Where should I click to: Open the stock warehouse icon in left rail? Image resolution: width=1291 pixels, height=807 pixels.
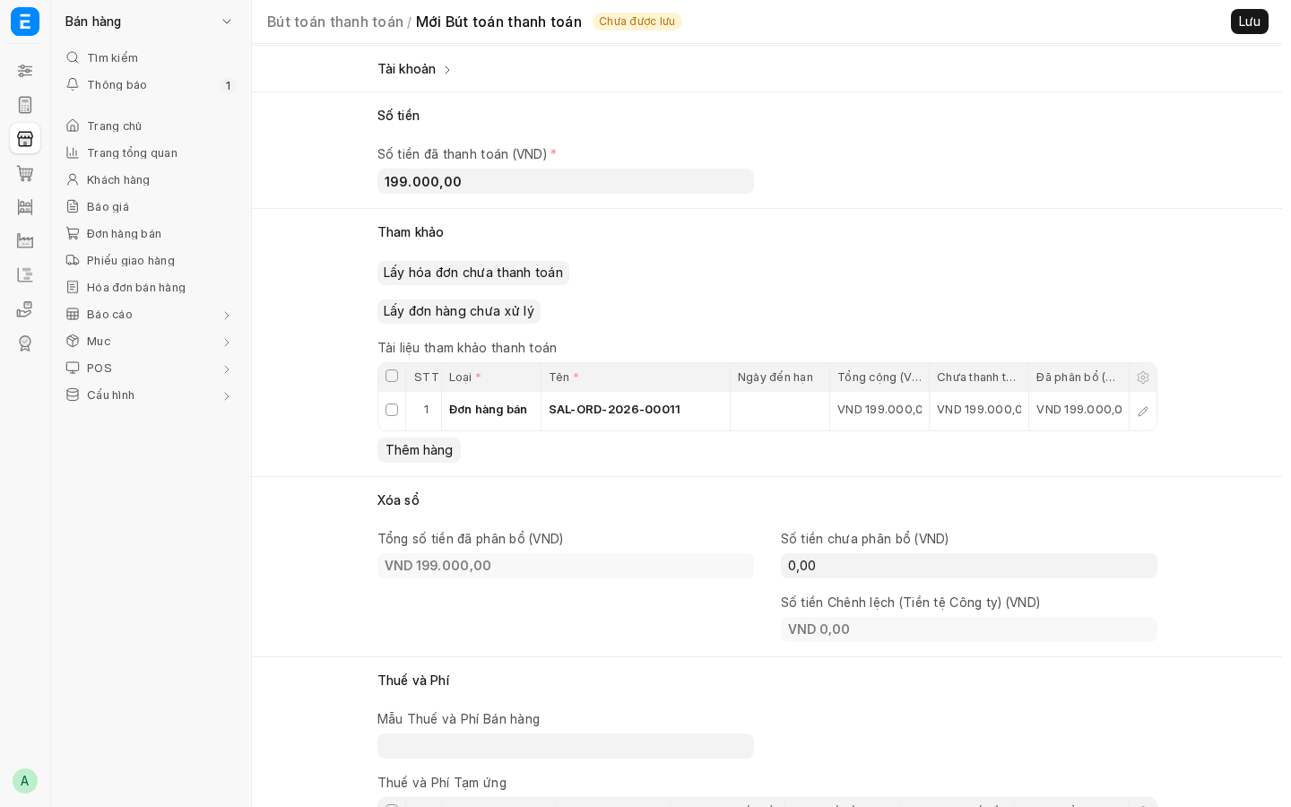25,207
